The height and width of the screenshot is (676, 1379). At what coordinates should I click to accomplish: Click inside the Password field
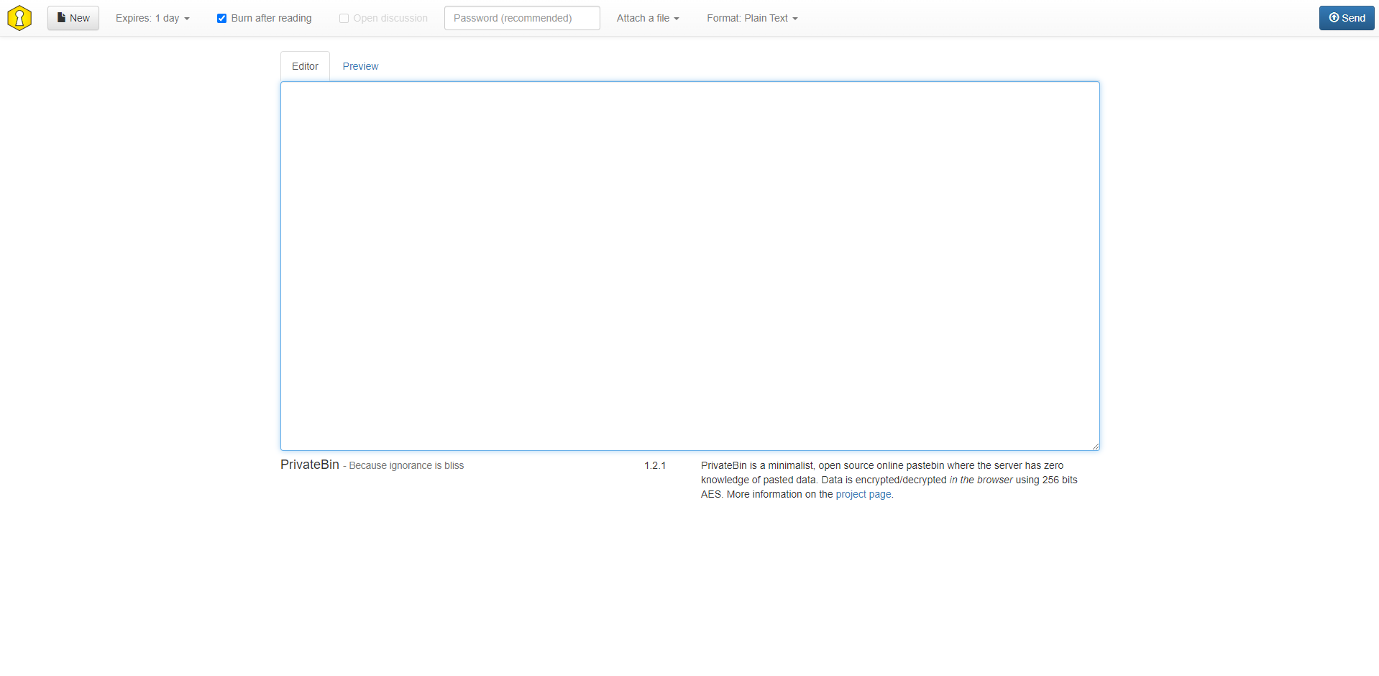click(522, 17)
